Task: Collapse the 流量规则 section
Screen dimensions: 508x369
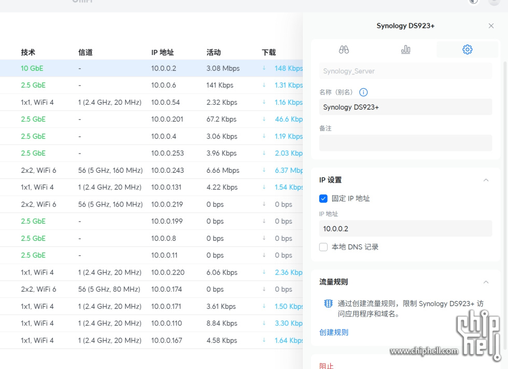Action: (486, 282)
